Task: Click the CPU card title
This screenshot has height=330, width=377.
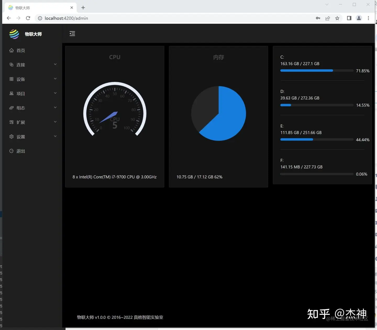Action: 115,57
